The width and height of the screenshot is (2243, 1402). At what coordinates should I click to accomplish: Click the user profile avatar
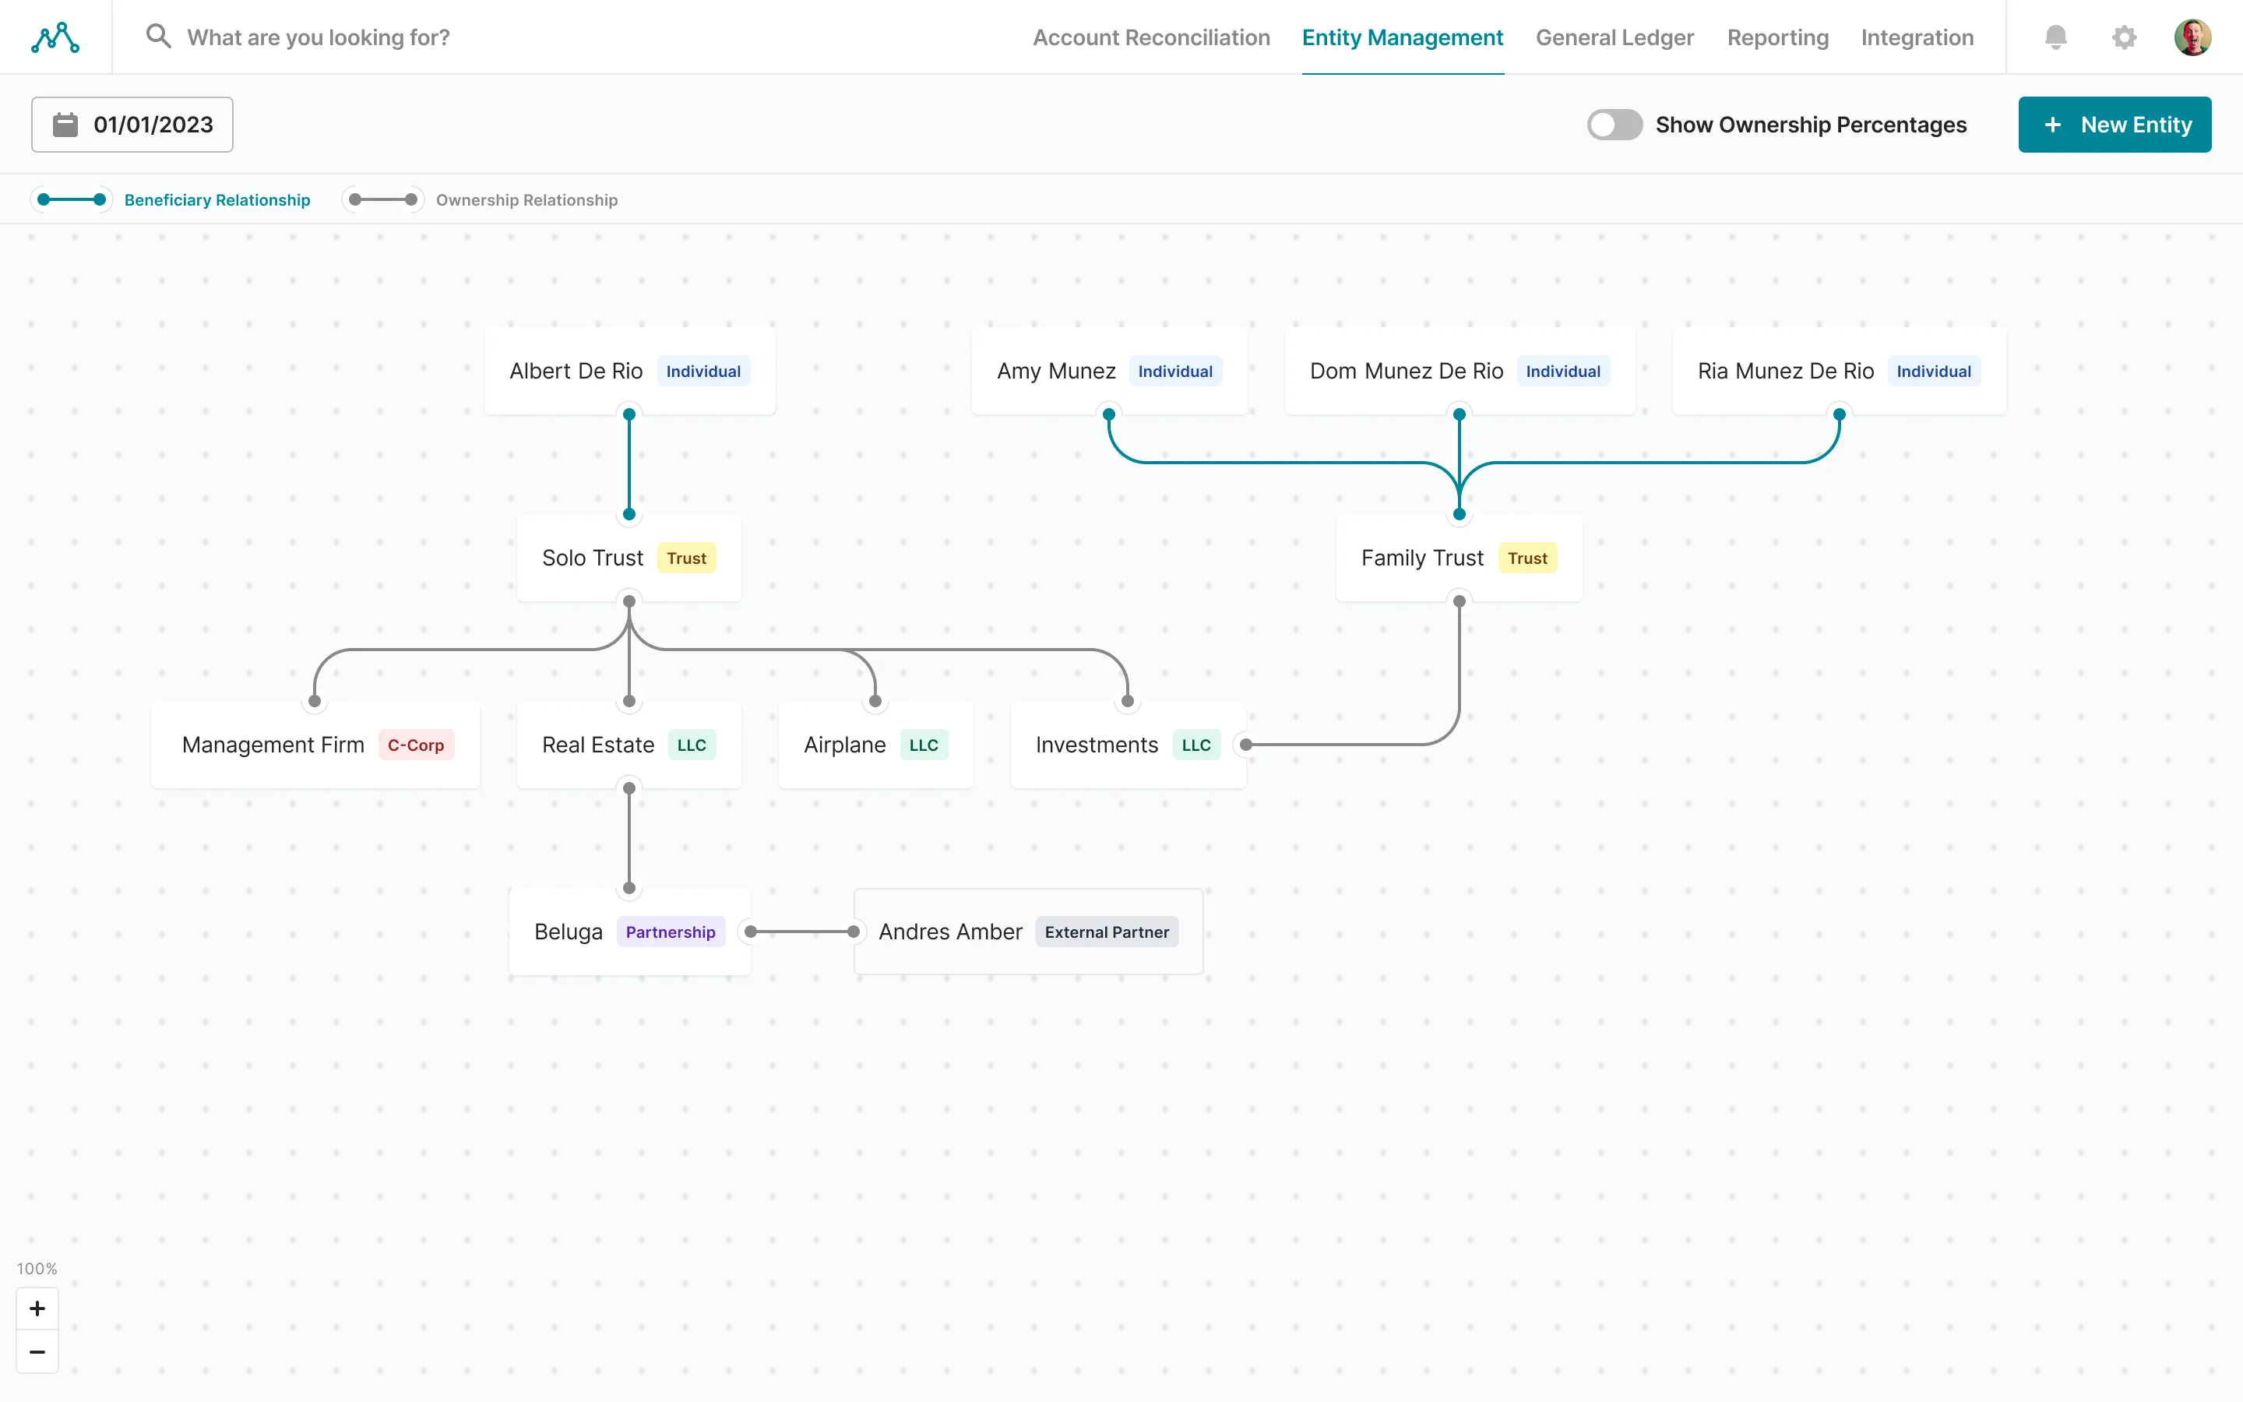pos(2192,37)
